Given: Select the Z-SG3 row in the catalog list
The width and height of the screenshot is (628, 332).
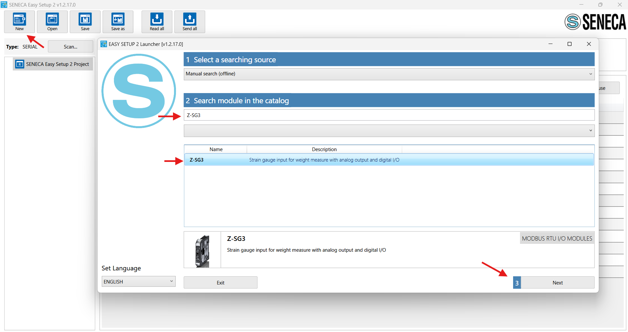Looking at the screenshot, I should (x=389, y=160).
